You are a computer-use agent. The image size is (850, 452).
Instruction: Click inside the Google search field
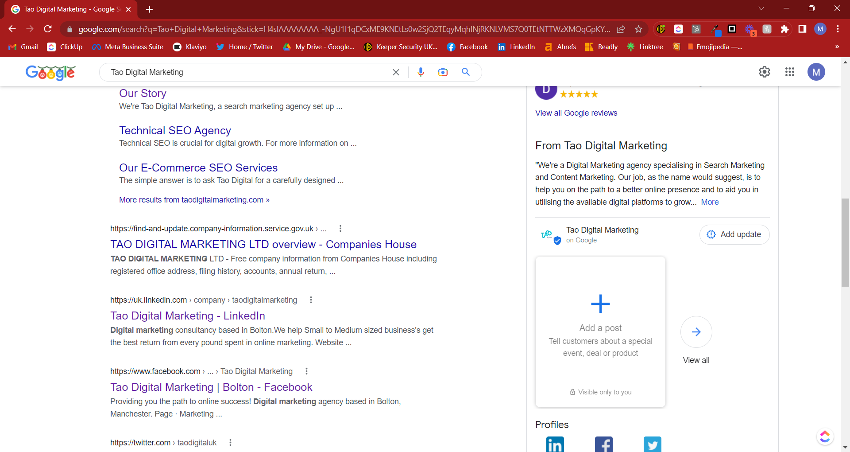pyautogui.click(x=248, y=72)
